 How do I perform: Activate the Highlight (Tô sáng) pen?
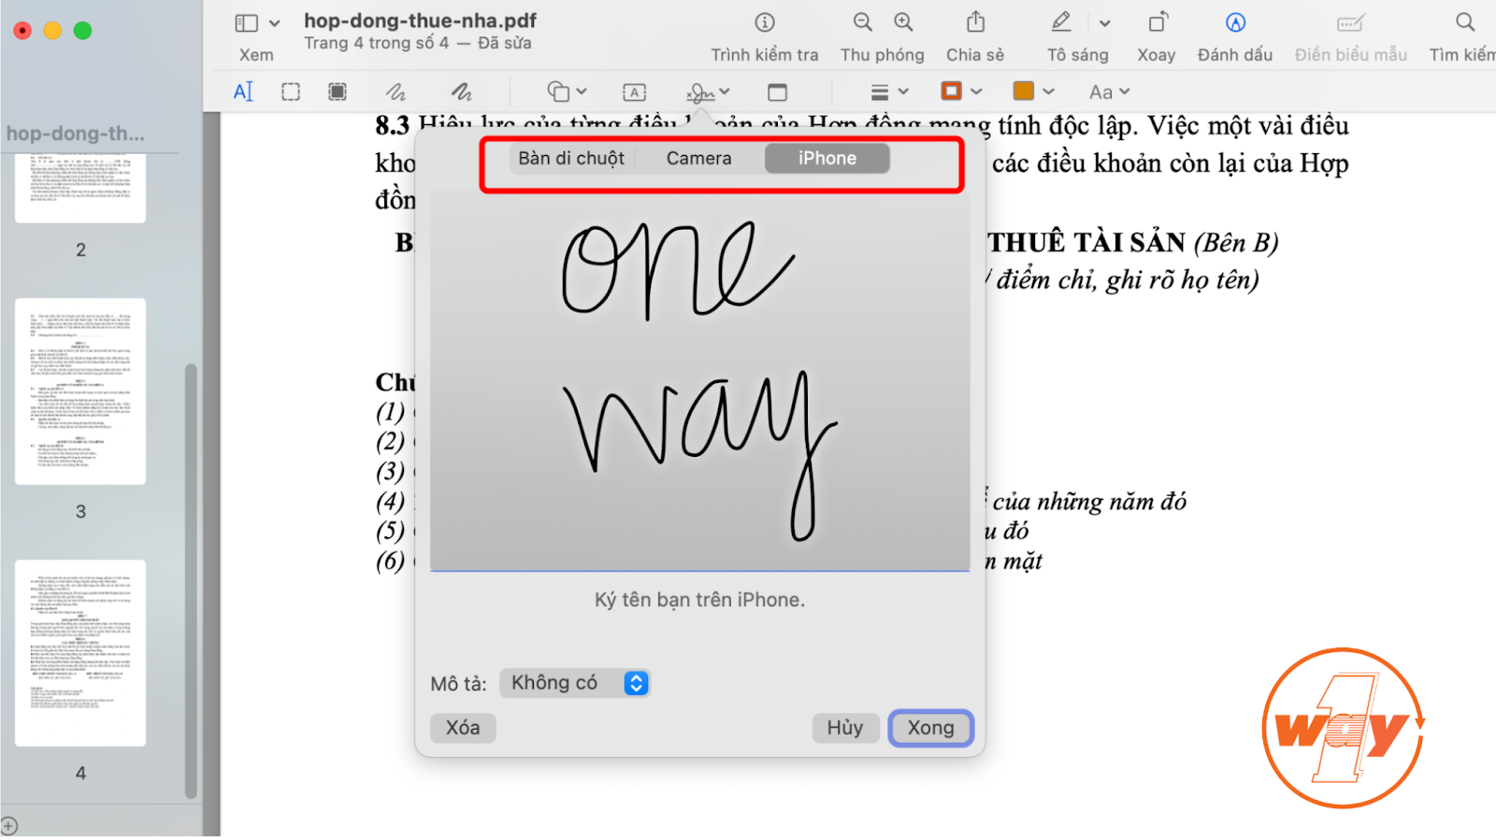point(1061,22)
